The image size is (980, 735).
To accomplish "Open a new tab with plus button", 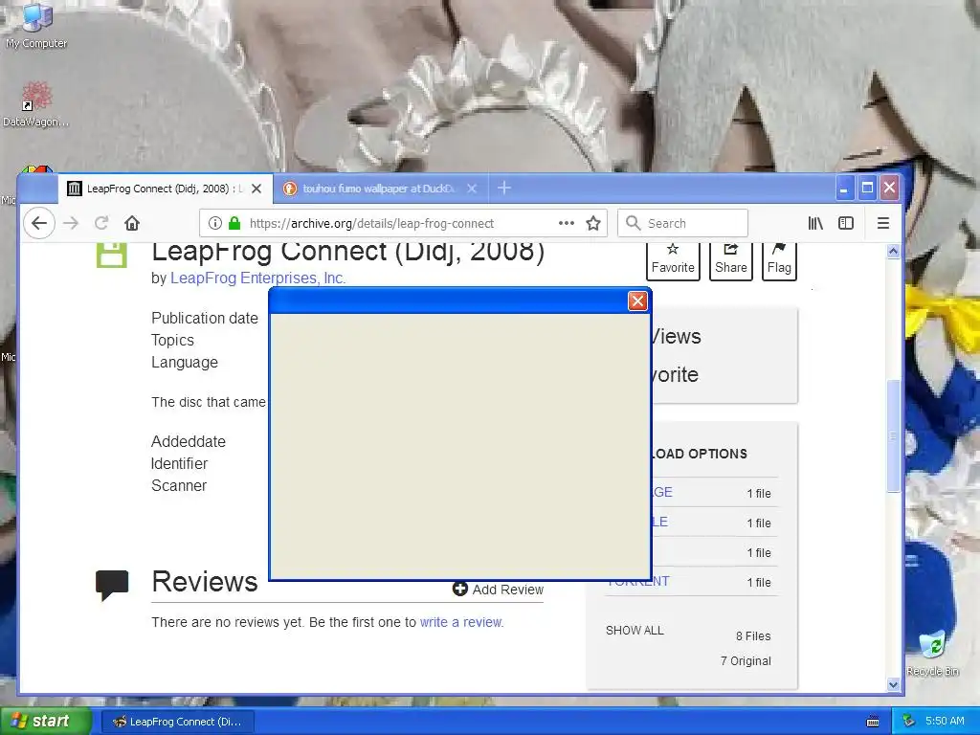I will point(503,188).
